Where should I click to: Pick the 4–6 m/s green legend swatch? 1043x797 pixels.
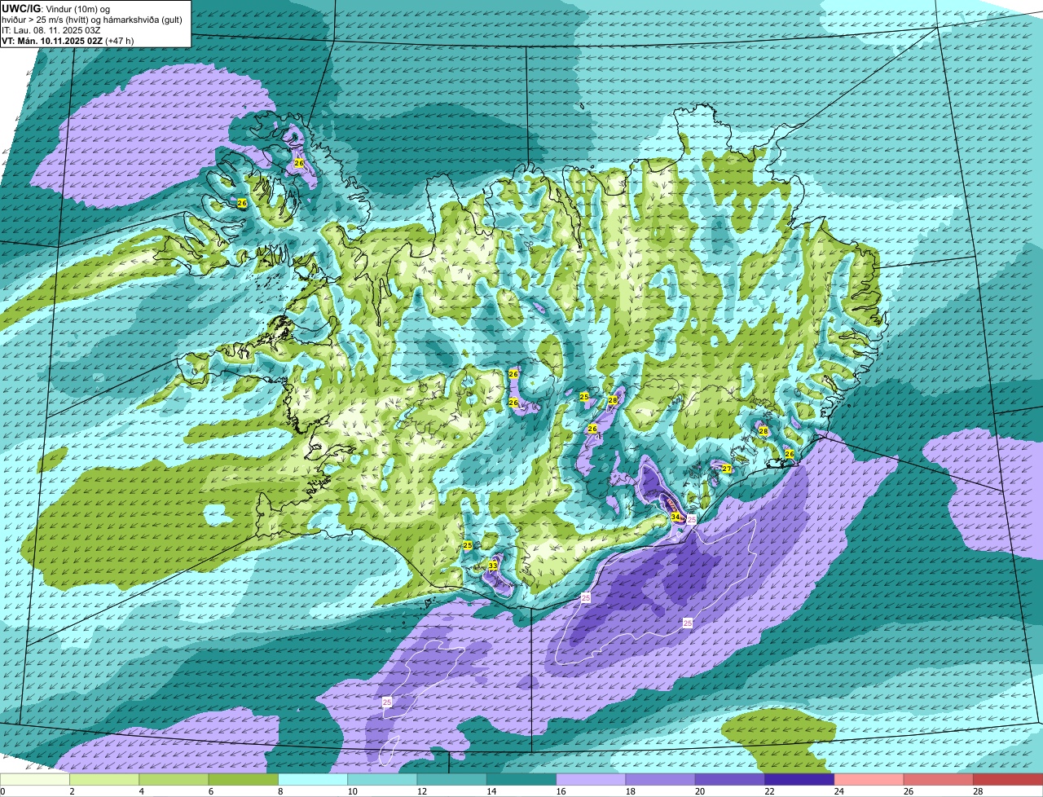click(174, 780)
